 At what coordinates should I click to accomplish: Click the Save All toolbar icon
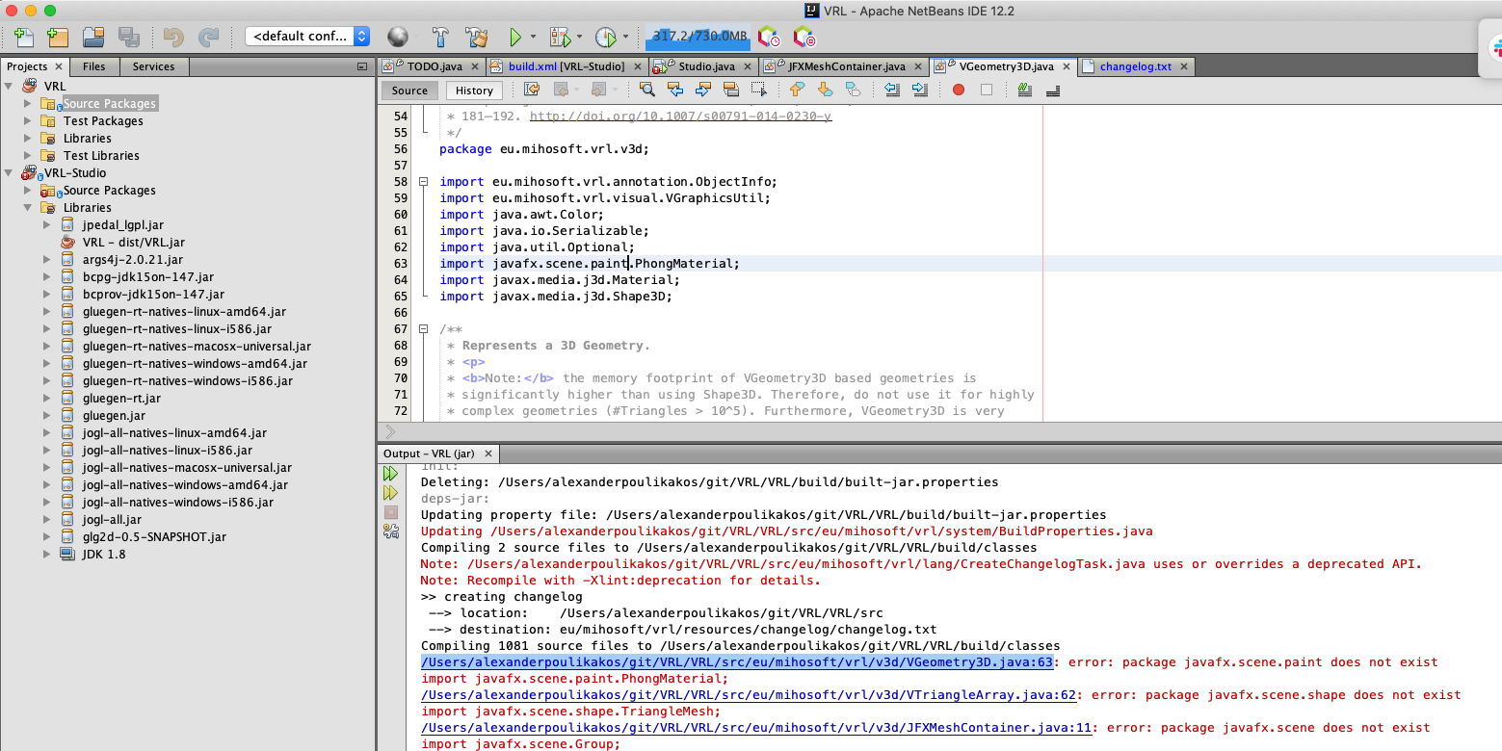point(128,38)
